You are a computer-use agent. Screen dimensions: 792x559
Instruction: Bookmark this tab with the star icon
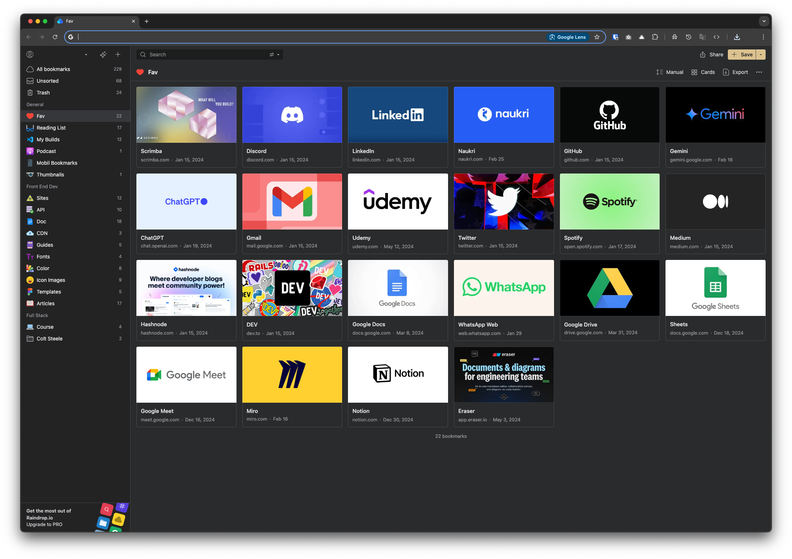coord(597,37)
